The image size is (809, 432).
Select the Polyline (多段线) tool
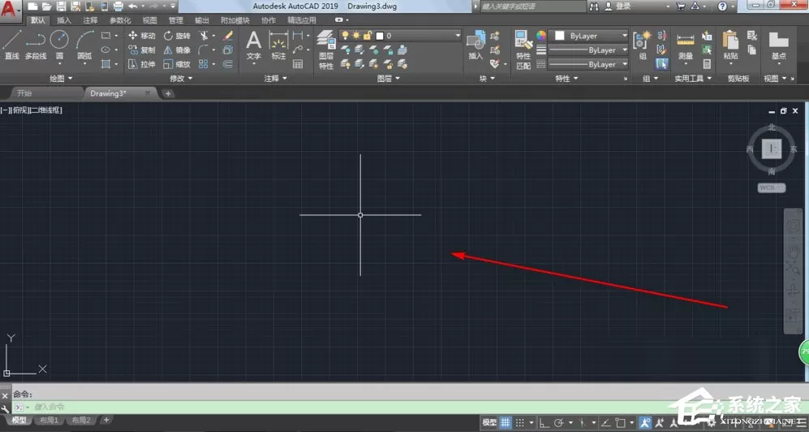click(36, 45)
